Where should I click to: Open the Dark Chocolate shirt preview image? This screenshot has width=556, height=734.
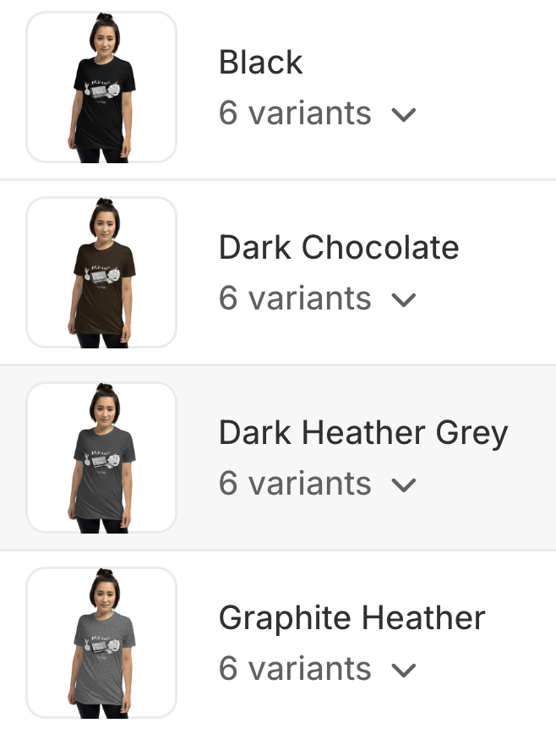(x=101, y=272)
